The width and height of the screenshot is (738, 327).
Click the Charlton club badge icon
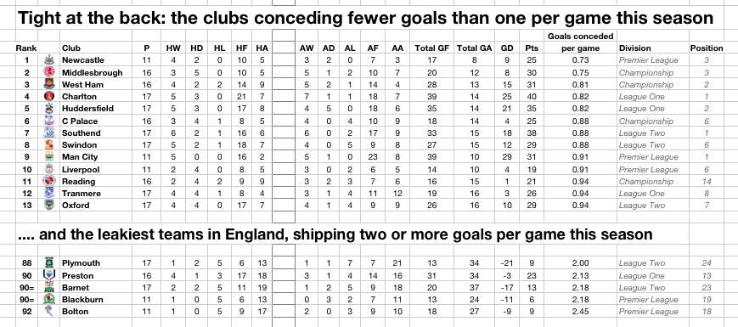point(48,97)
